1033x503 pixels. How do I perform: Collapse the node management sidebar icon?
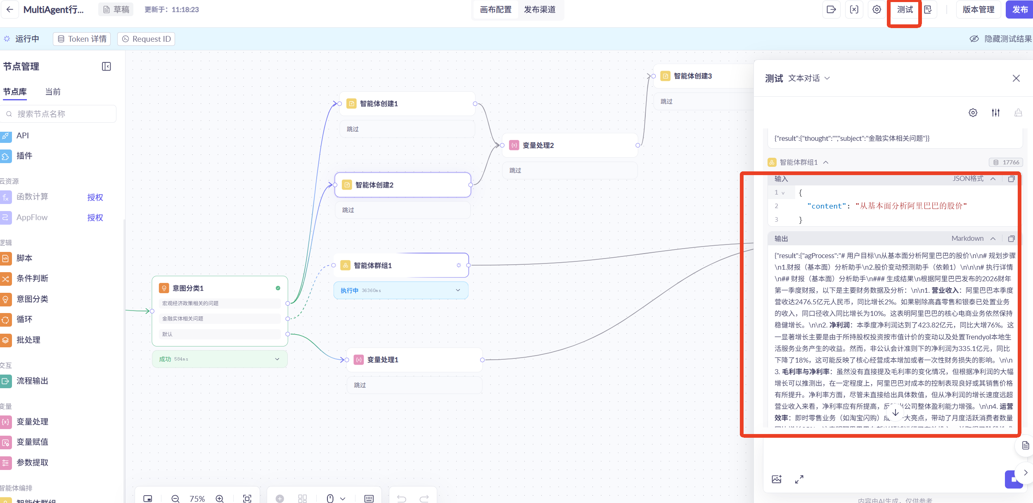tap(106, 66)
